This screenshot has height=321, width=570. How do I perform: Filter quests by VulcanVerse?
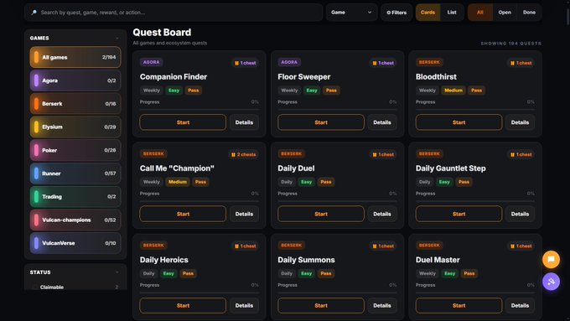pos(75,243)
